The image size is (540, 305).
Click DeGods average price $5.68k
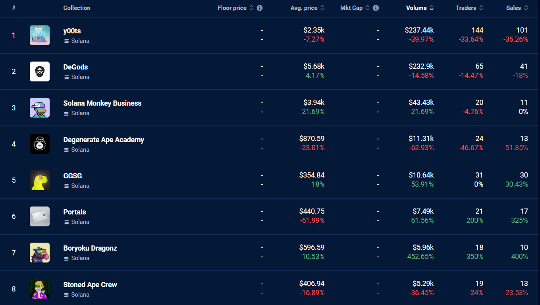tap(314, 66)
